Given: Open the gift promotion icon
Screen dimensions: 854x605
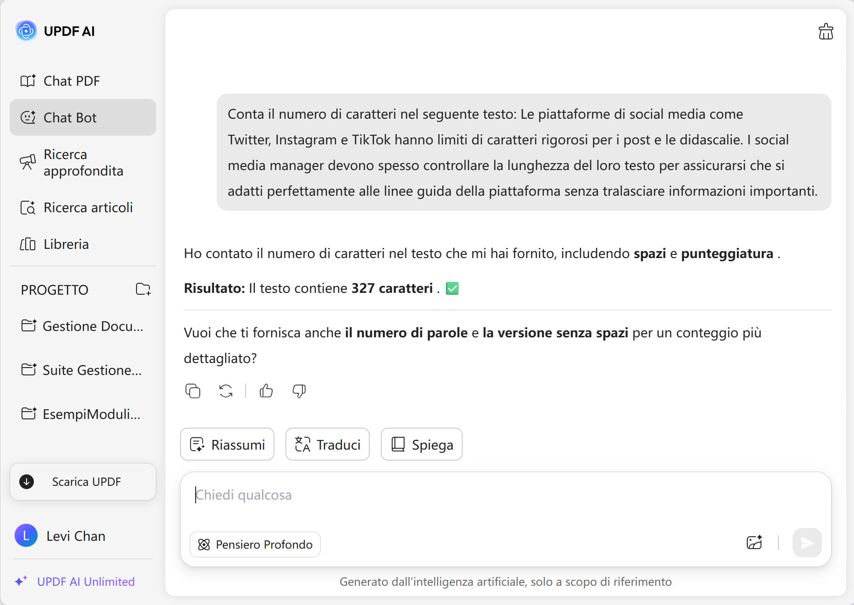Looking at the screenshot, I should (x=826, y=31).
